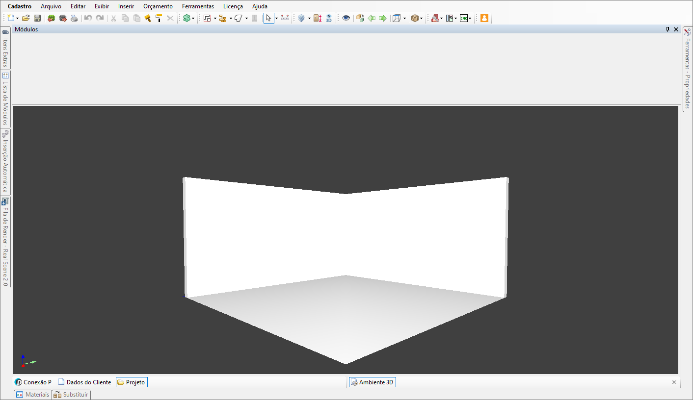The height and width of the screenshot is (400, 693).
Task: Click the New document icon
Action: 11,18
